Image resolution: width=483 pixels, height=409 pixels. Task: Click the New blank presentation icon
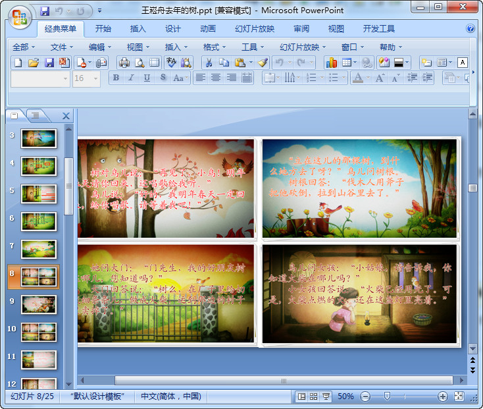pyautogui.click(x=18, y=63)
